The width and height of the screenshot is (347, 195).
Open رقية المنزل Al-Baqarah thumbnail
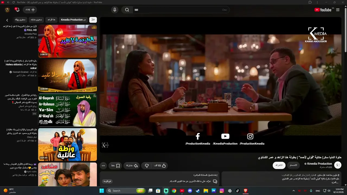click(68, 110)
